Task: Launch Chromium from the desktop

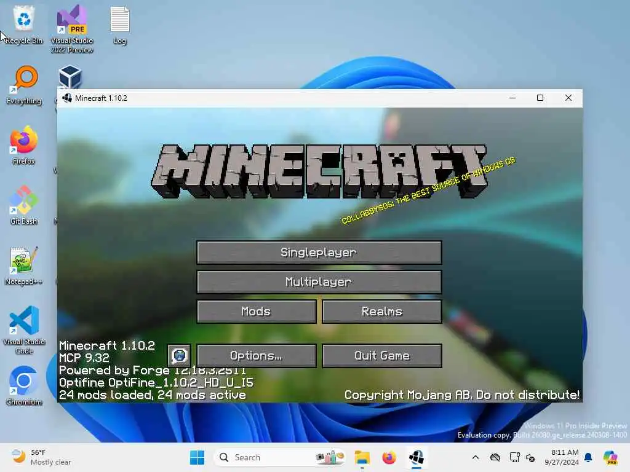Action: [24, 386]
